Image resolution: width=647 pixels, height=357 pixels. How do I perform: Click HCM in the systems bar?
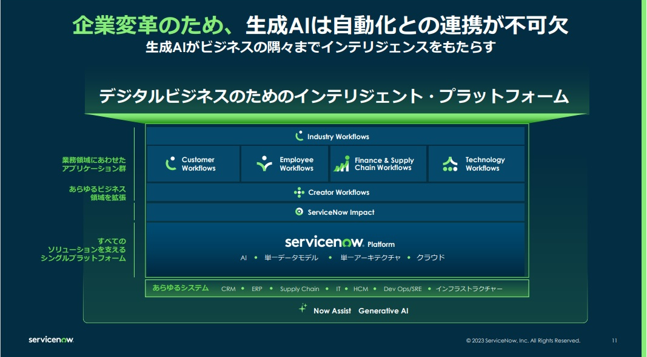pyautogui.click(x=361, y=289)
